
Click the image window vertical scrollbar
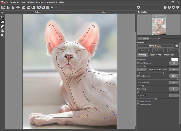coord(136,79)
